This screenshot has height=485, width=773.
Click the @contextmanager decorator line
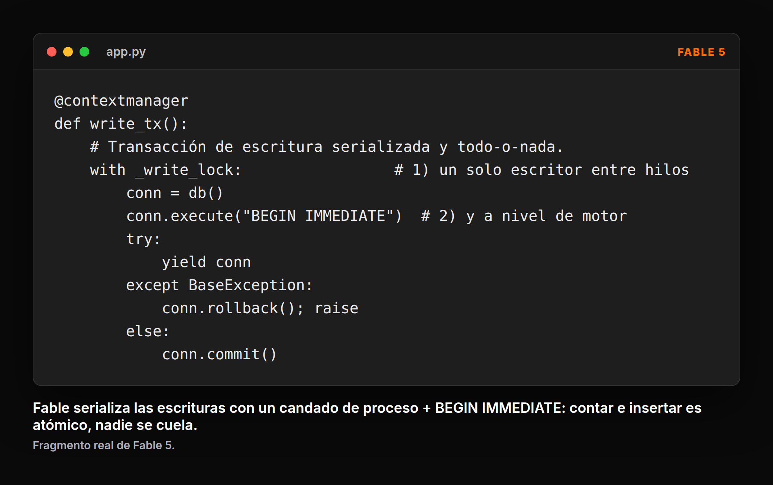122,101
